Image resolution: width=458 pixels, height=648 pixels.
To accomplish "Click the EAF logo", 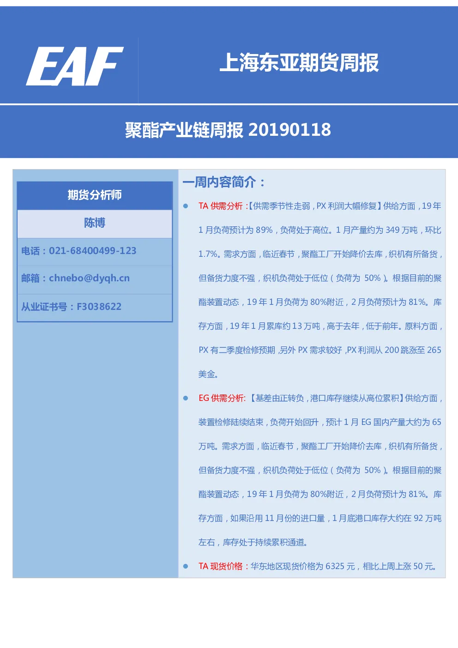I will 75,67.
